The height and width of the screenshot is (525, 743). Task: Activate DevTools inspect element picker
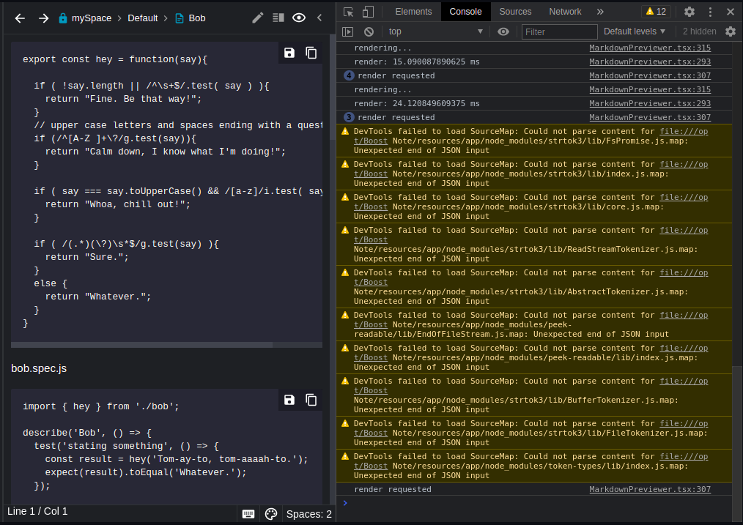click(348, 12)
